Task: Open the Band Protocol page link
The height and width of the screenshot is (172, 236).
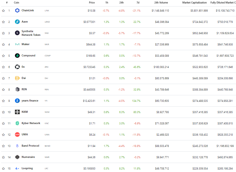Action: click(30, 145)
